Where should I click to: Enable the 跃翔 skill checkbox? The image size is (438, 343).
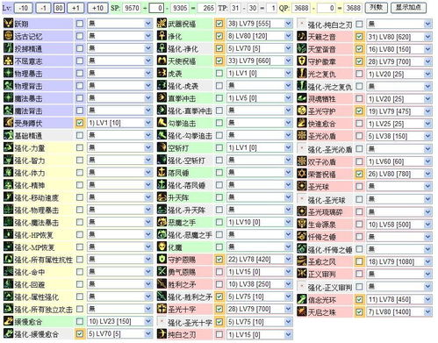(79, 24)
